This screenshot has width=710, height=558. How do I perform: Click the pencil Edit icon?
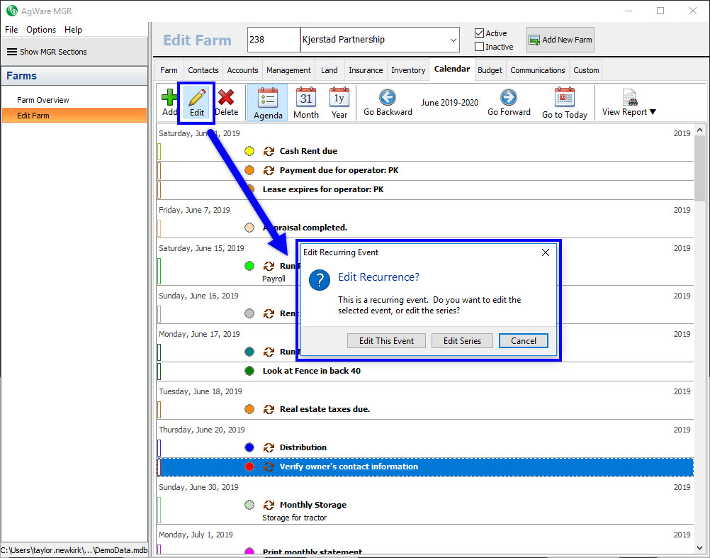coord(196,98)
